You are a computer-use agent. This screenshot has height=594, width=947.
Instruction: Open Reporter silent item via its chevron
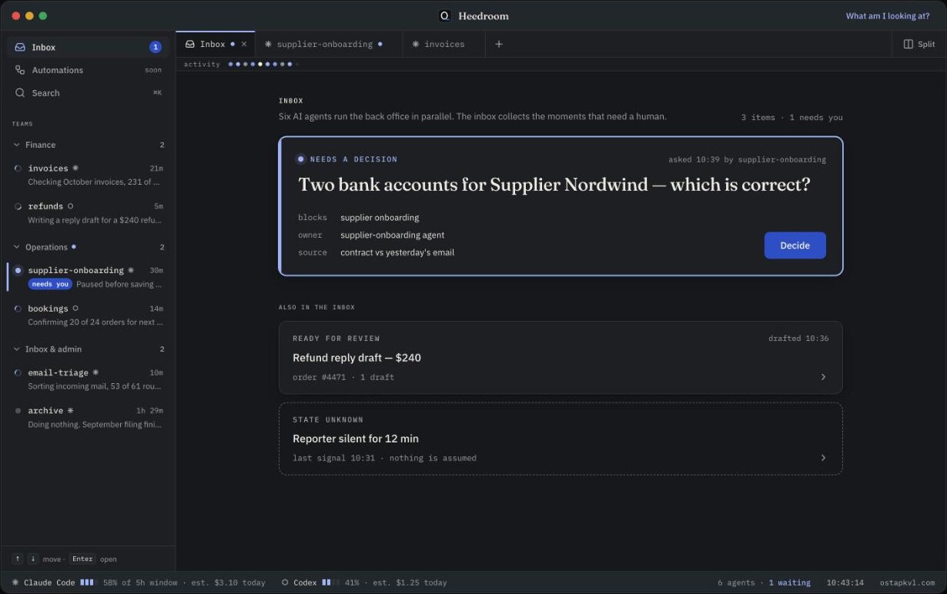(x=823, y=458)
